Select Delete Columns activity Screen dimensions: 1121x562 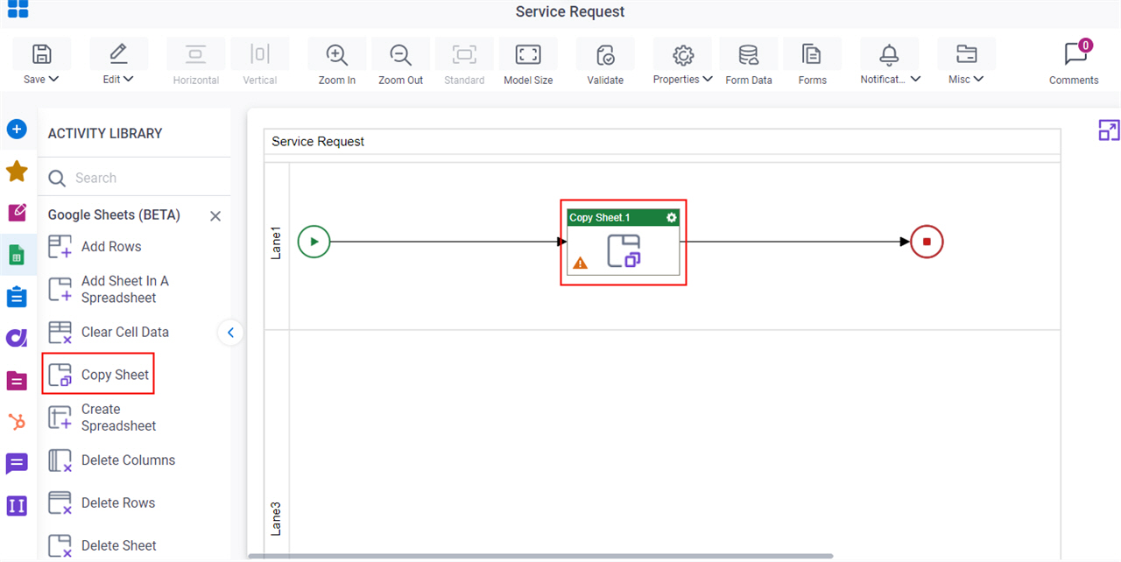(x=110, y=460)
